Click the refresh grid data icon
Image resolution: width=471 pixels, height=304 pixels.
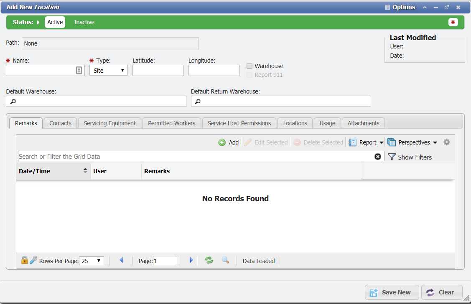pyautogui.click(x=209, y=261)
